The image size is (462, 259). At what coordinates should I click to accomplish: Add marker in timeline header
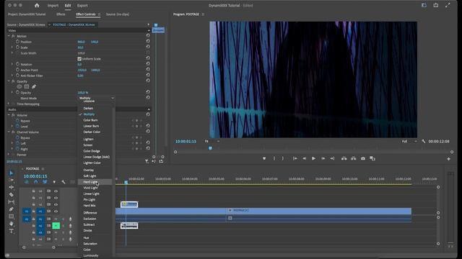tap(54, 182)
